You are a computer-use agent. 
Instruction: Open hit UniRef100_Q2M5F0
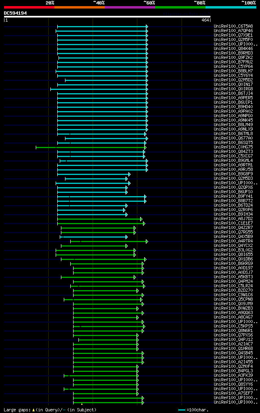[x=234, y=40]
